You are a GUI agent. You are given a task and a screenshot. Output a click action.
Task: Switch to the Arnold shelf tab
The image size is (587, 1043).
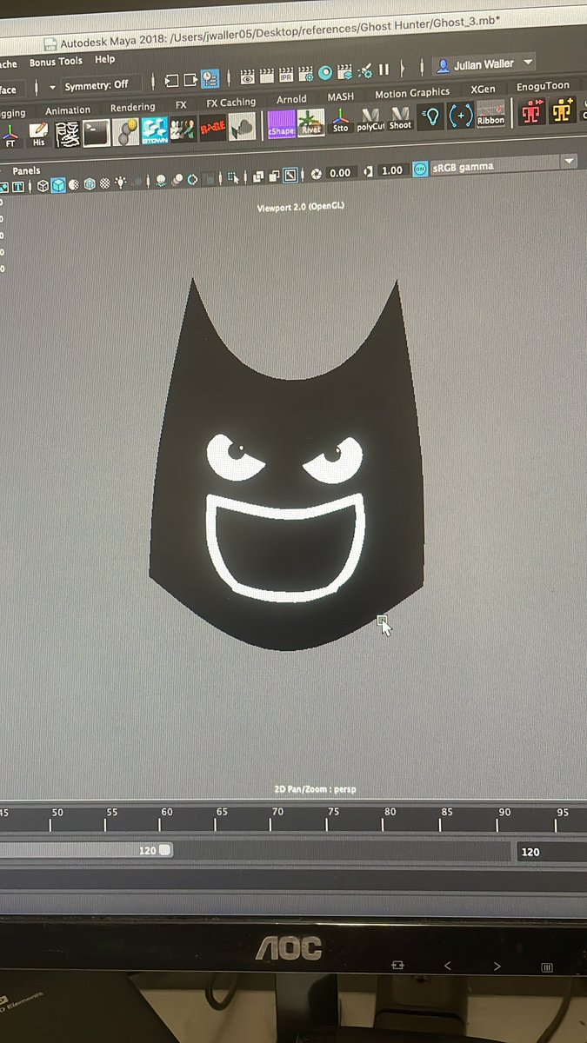pyautogui.click(x=291, y=99)
